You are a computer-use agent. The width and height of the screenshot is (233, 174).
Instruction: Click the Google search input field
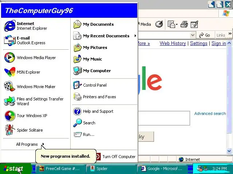(164, 118)
